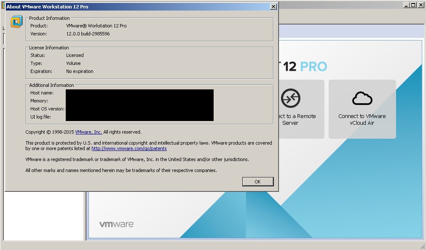426x250 pixels.
Task: Open the vmware.com/go/patents link
Action: [x=129, y=148]
